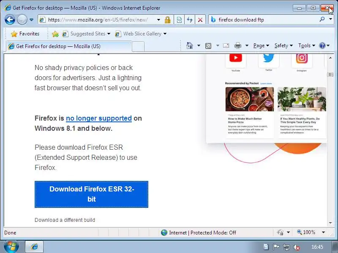Viewport: 338px width, 253px height.
Task: Click the Read Mail icon
Action: [226, 46]
